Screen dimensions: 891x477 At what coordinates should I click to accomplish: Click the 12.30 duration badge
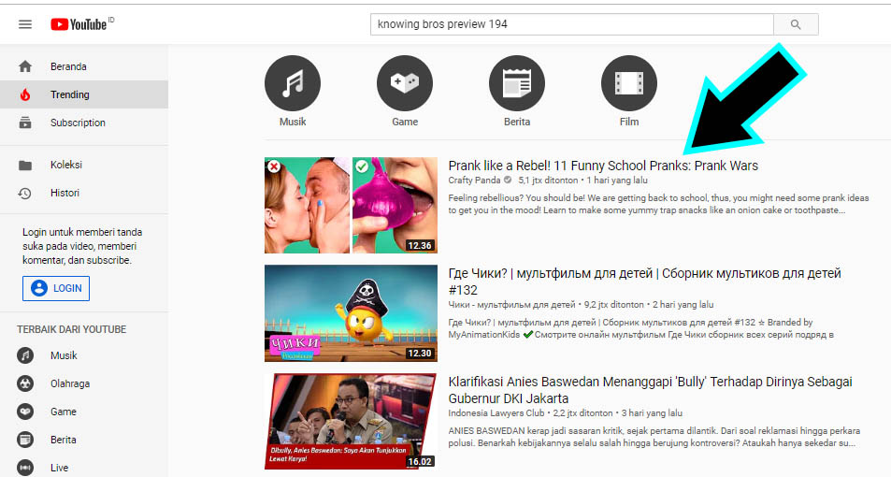click(x=420, y=353)
